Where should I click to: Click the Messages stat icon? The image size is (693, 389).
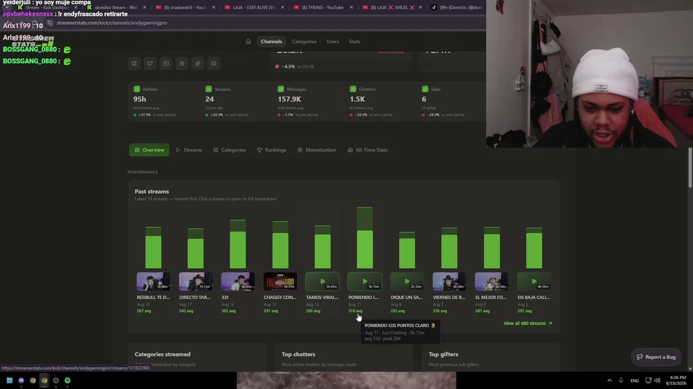tap(280, 89)
